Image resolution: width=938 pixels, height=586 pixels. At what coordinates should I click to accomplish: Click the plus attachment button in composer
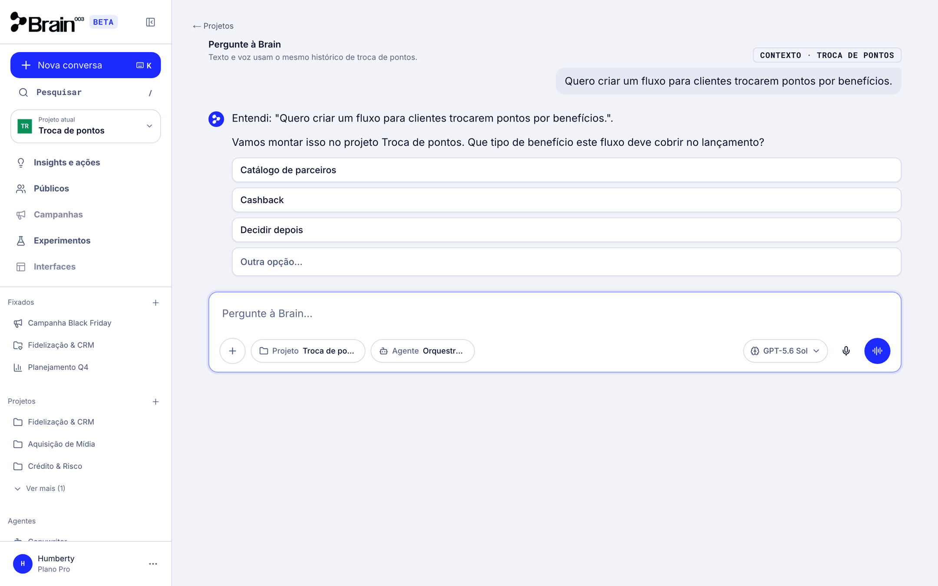point(232,351)
